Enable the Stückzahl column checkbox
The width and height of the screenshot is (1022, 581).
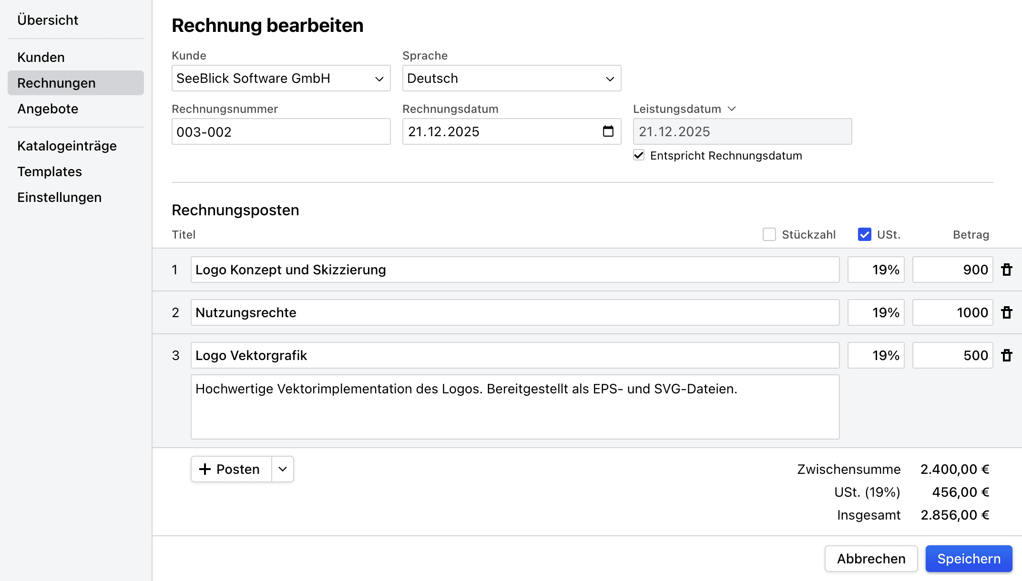[769, 234]
